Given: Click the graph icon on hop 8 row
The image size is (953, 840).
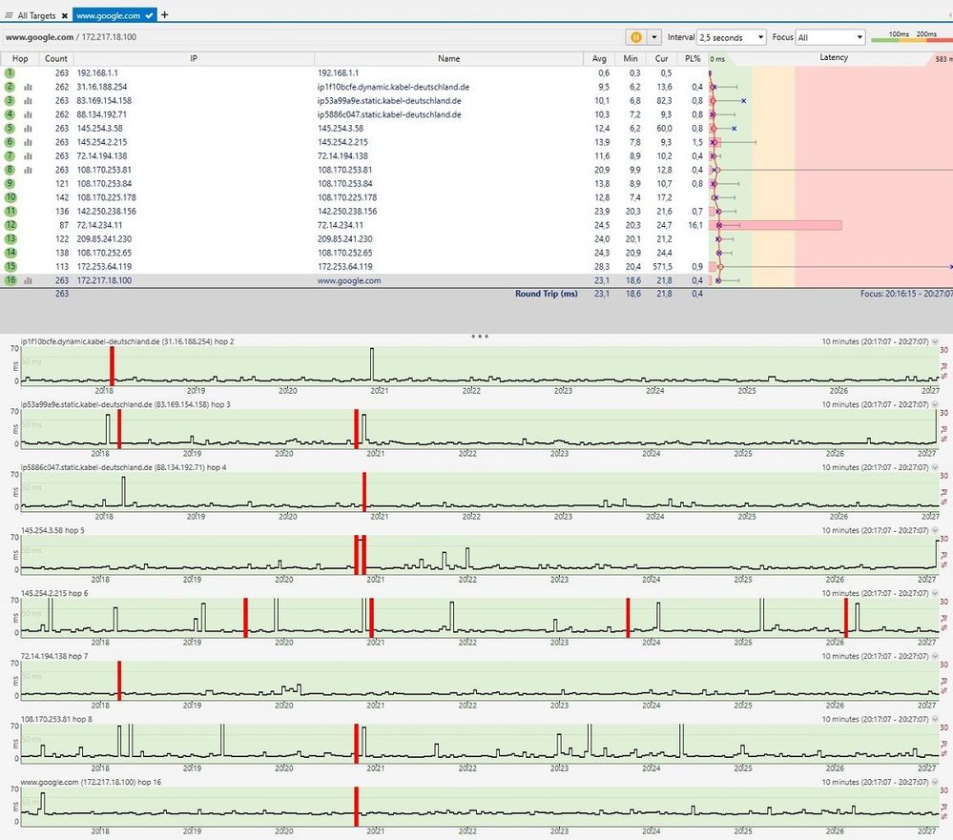Looking at the screenshot, I should (x=28, y=170).
